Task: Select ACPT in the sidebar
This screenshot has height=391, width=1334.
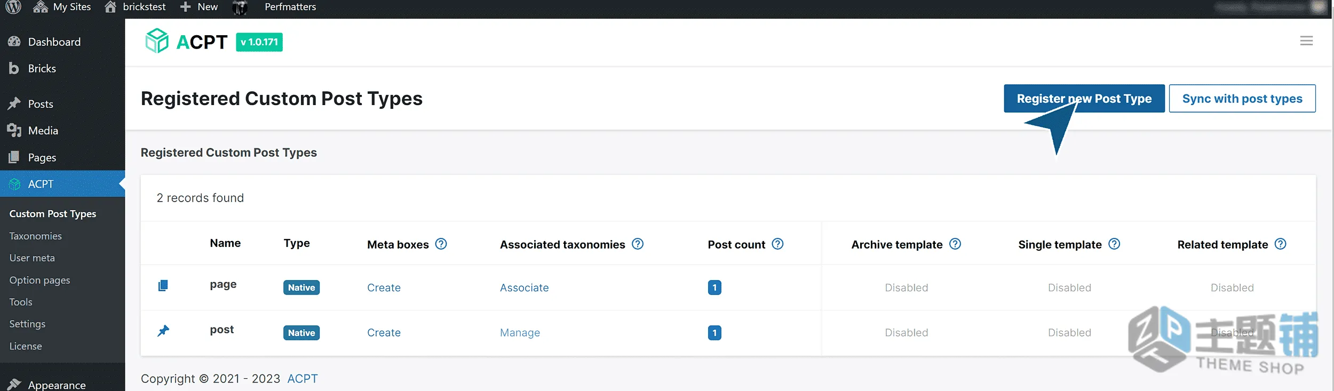Action: pyautogui.click(x=62, y=184)
